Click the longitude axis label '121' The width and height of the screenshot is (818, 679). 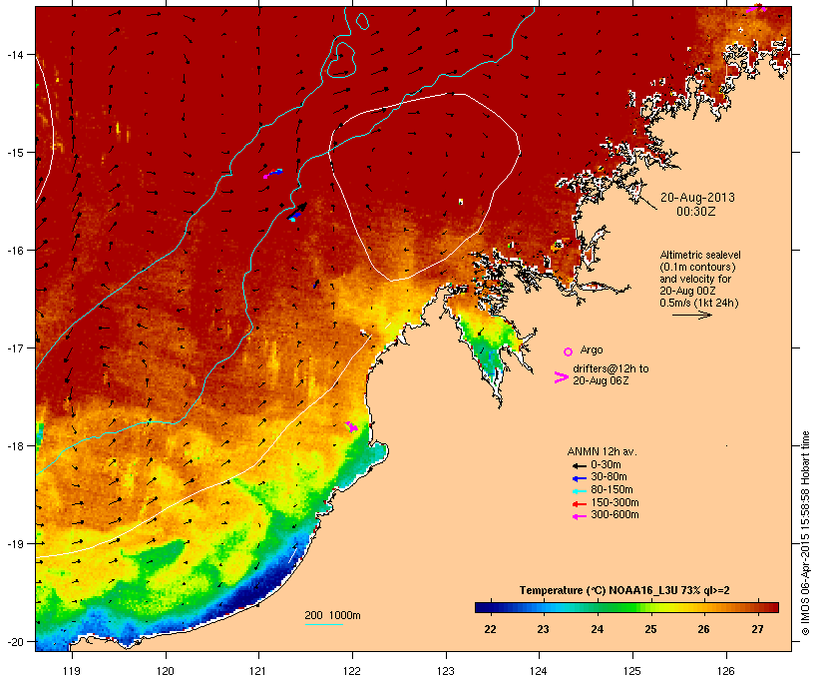(x=258, y=671)
